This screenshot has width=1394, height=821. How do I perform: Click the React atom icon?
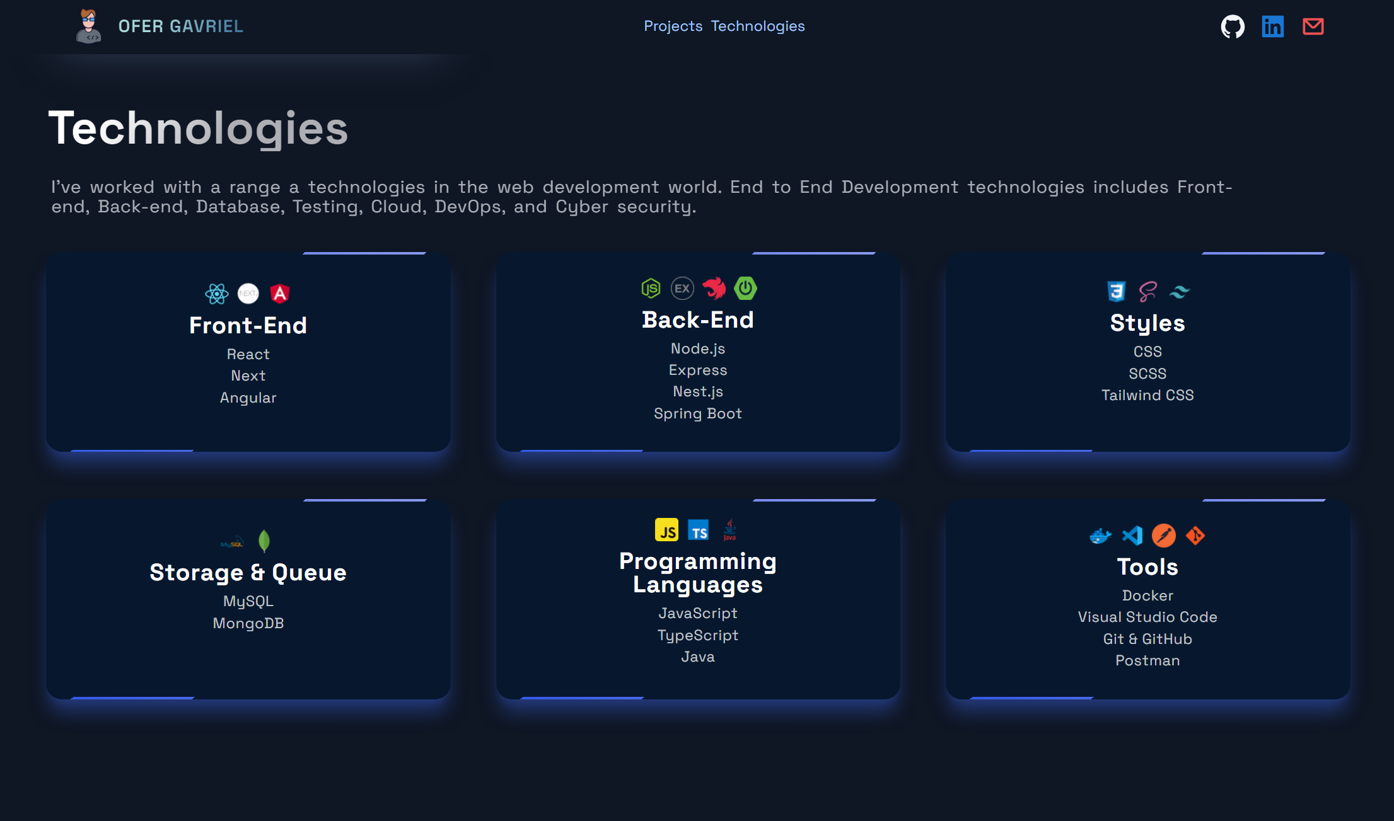(x=216, y=294)
